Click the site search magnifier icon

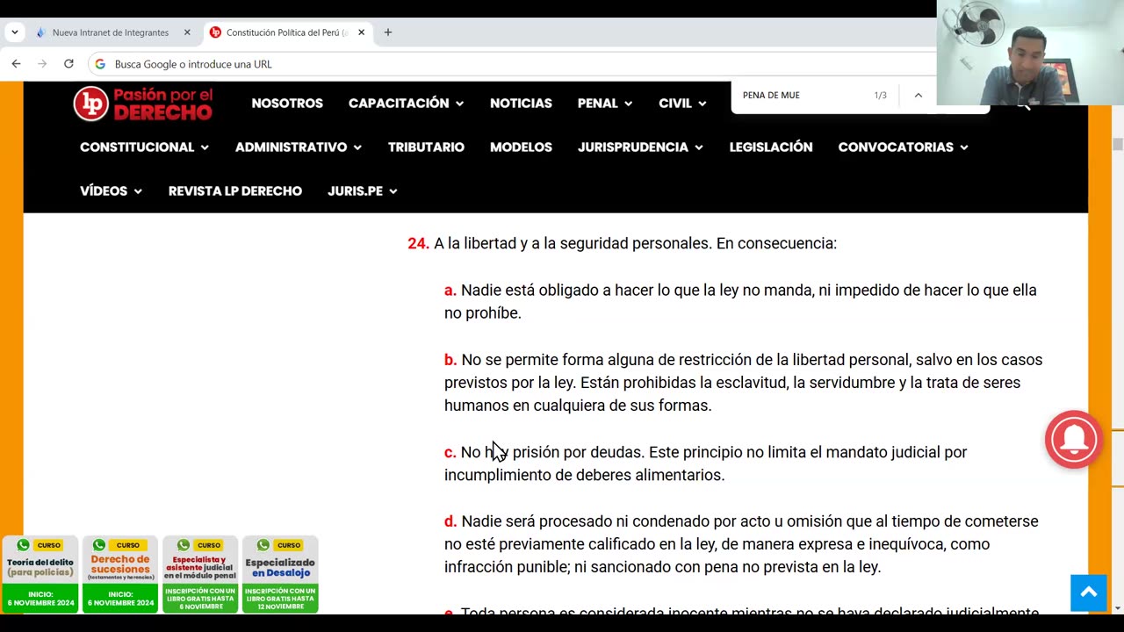(x=1023, y=105)
